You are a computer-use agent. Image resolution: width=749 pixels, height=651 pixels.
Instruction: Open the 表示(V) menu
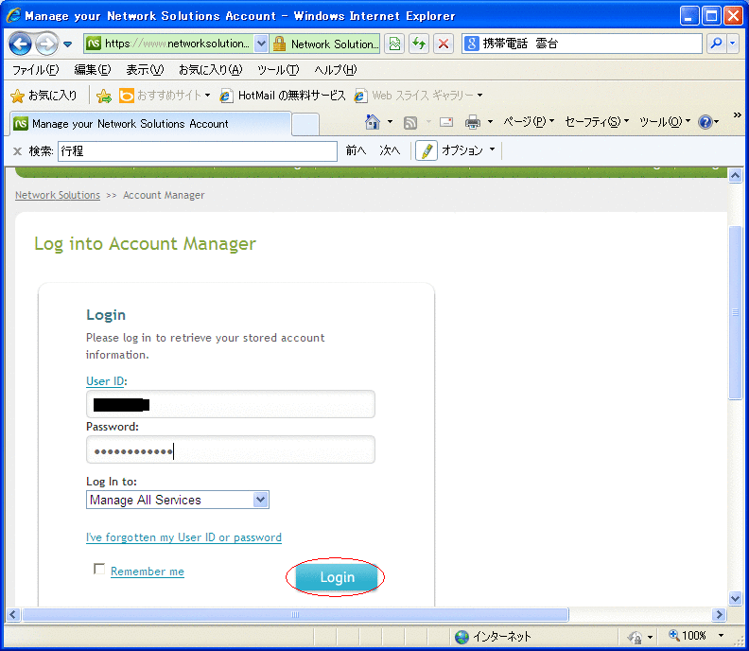(x=146, y=70)
